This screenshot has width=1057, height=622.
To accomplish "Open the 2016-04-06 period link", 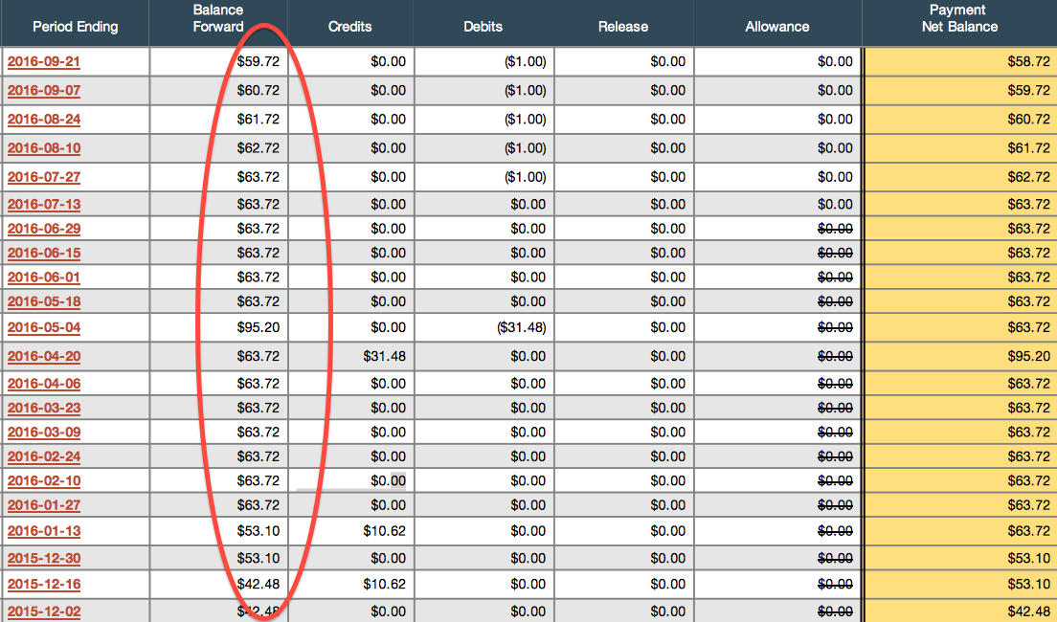I will 44,384.
